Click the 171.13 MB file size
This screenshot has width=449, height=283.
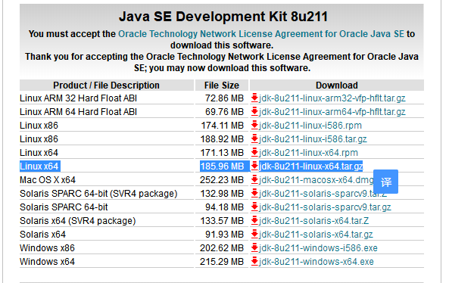[222, 153]
